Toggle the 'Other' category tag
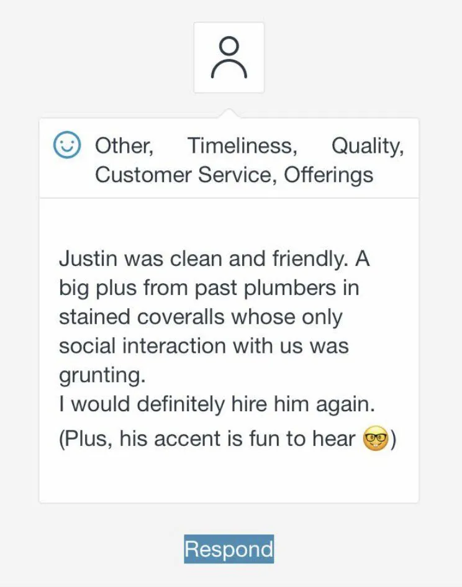This screenshot has width=462, height=587. [123, 145]
